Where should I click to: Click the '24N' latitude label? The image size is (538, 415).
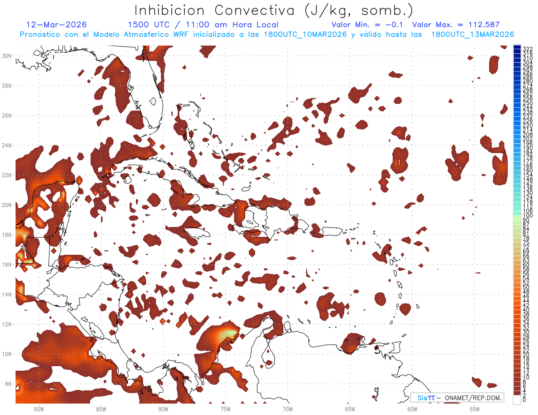click(7, 145)
